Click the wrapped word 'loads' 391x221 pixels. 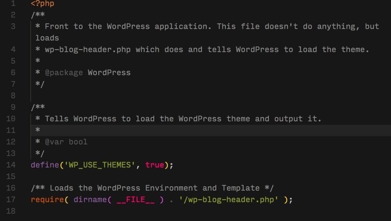tap(47, 38)
